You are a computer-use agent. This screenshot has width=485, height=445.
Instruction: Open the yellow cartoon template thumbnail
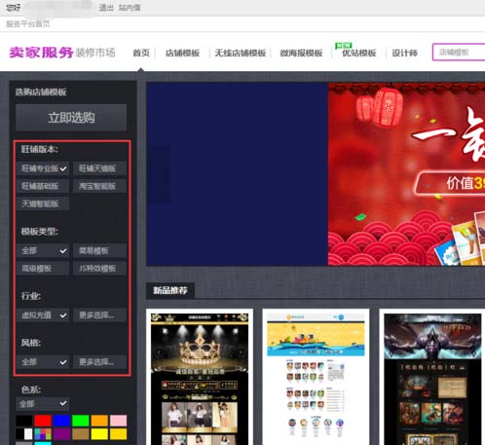tap(316, 379)
